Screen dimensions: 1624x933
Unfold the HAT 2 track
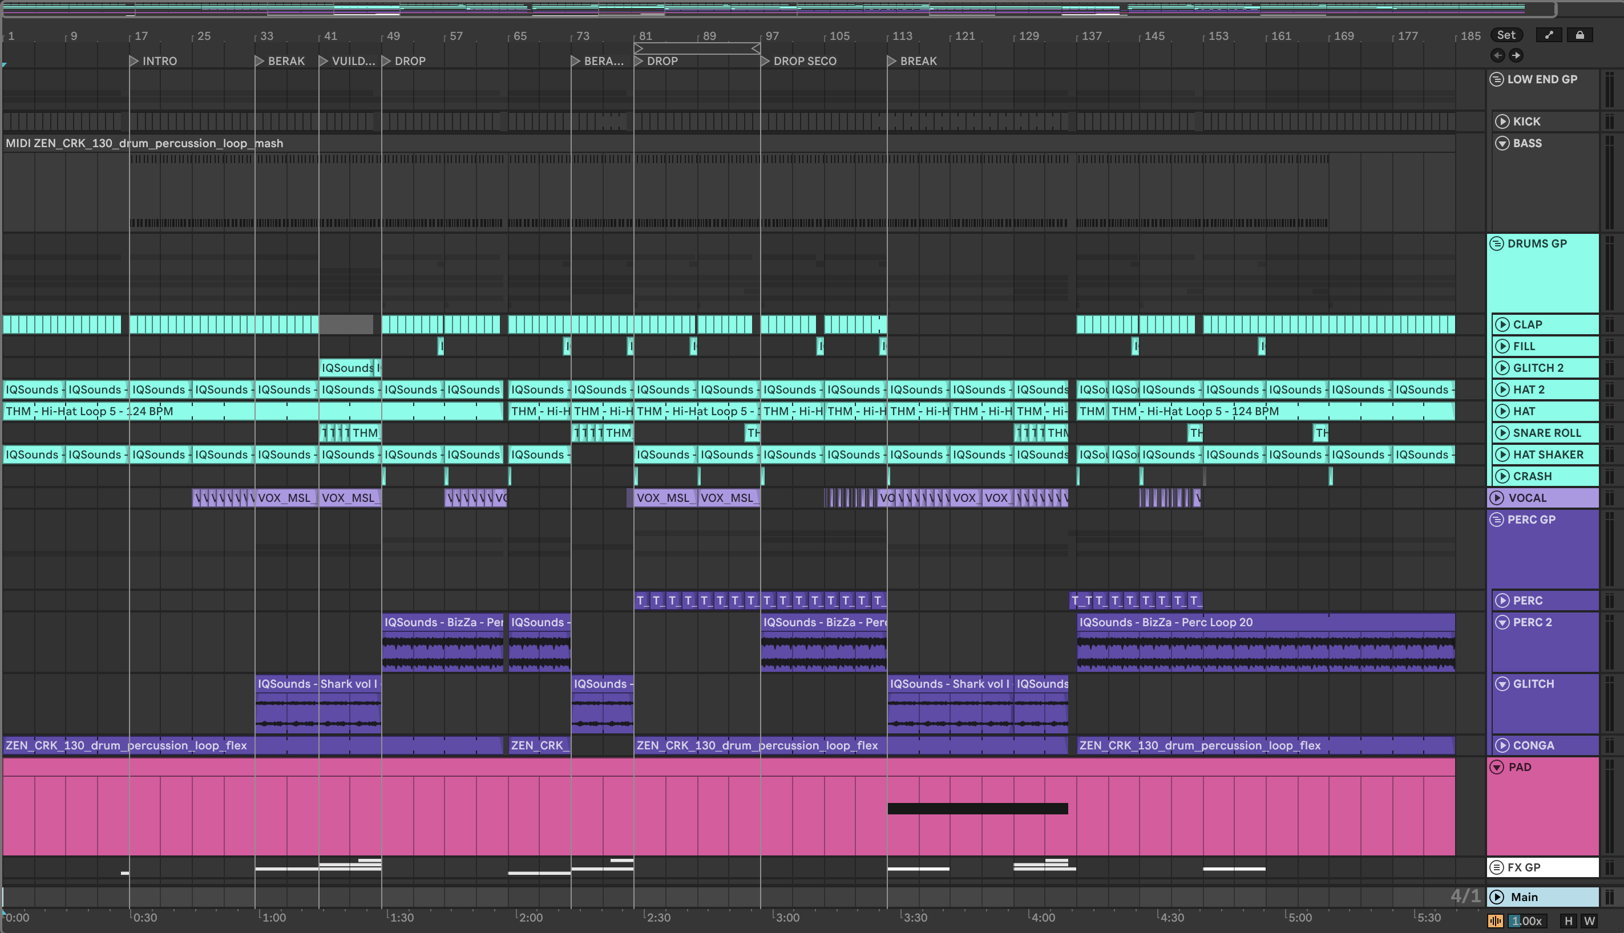coord(1502,390)
